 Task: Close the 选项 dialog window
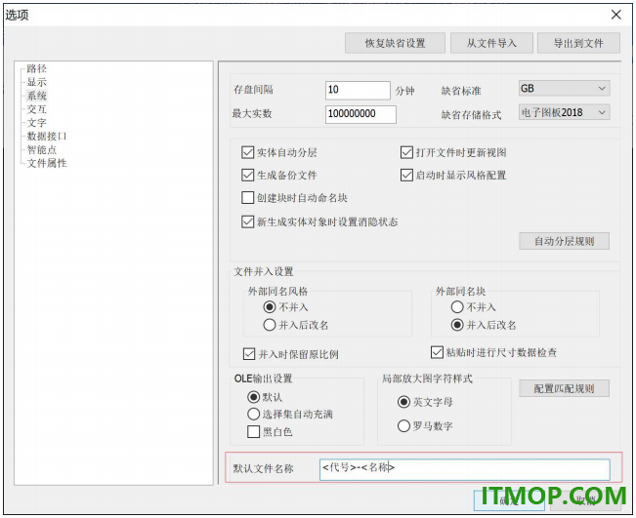(615, 15)
